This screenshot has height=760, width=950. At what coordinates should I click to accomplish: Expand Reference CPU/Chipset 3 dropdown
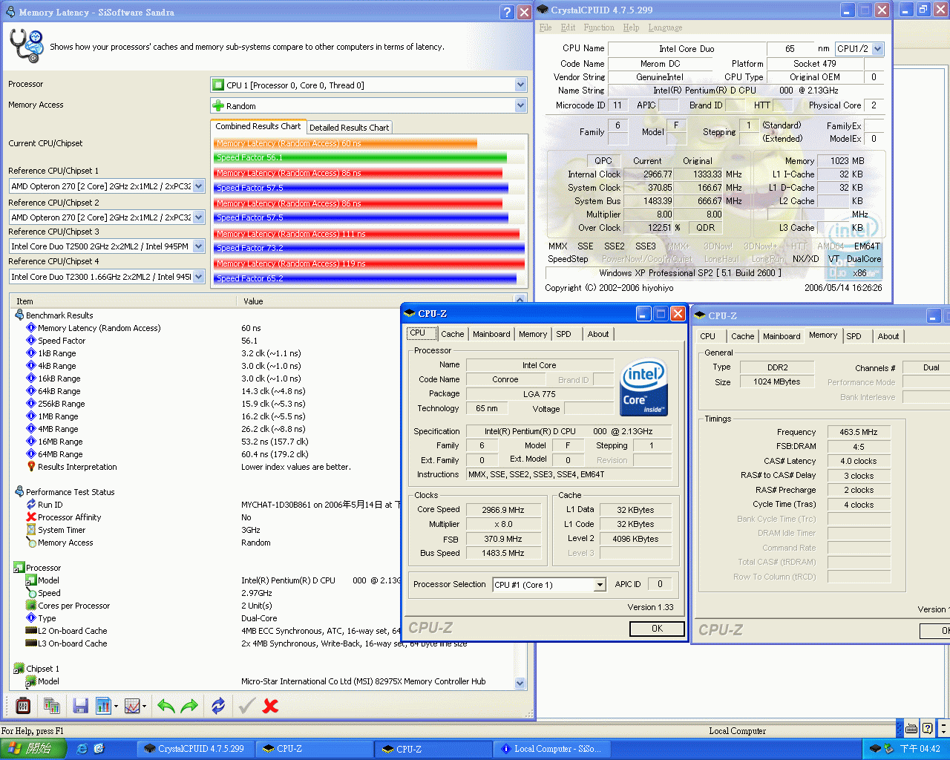pos(199,246)
